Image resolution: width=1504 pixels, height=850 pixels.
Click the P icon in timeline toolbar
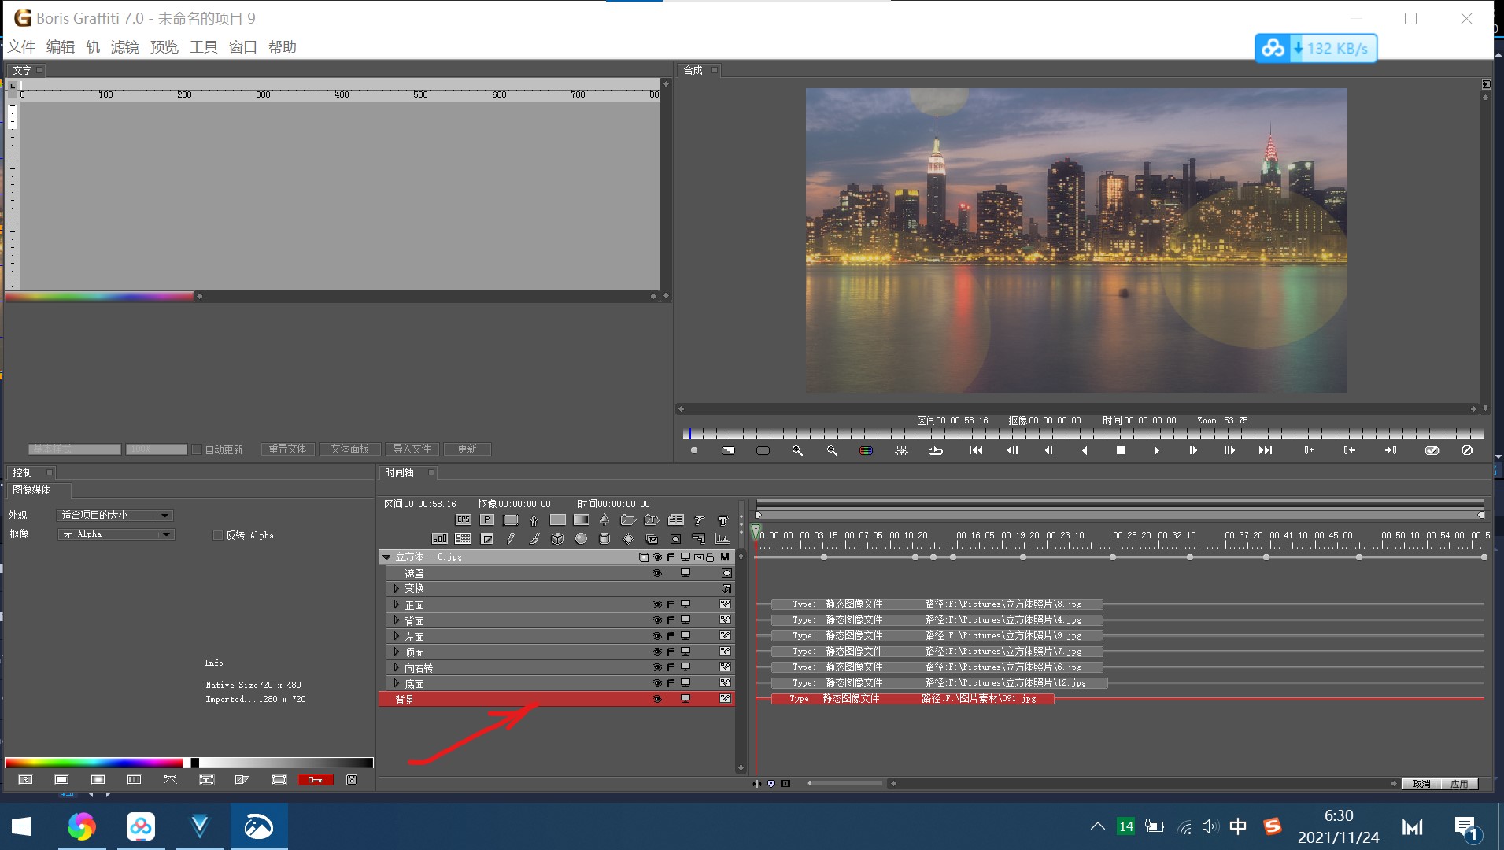(x=486, y=519)
